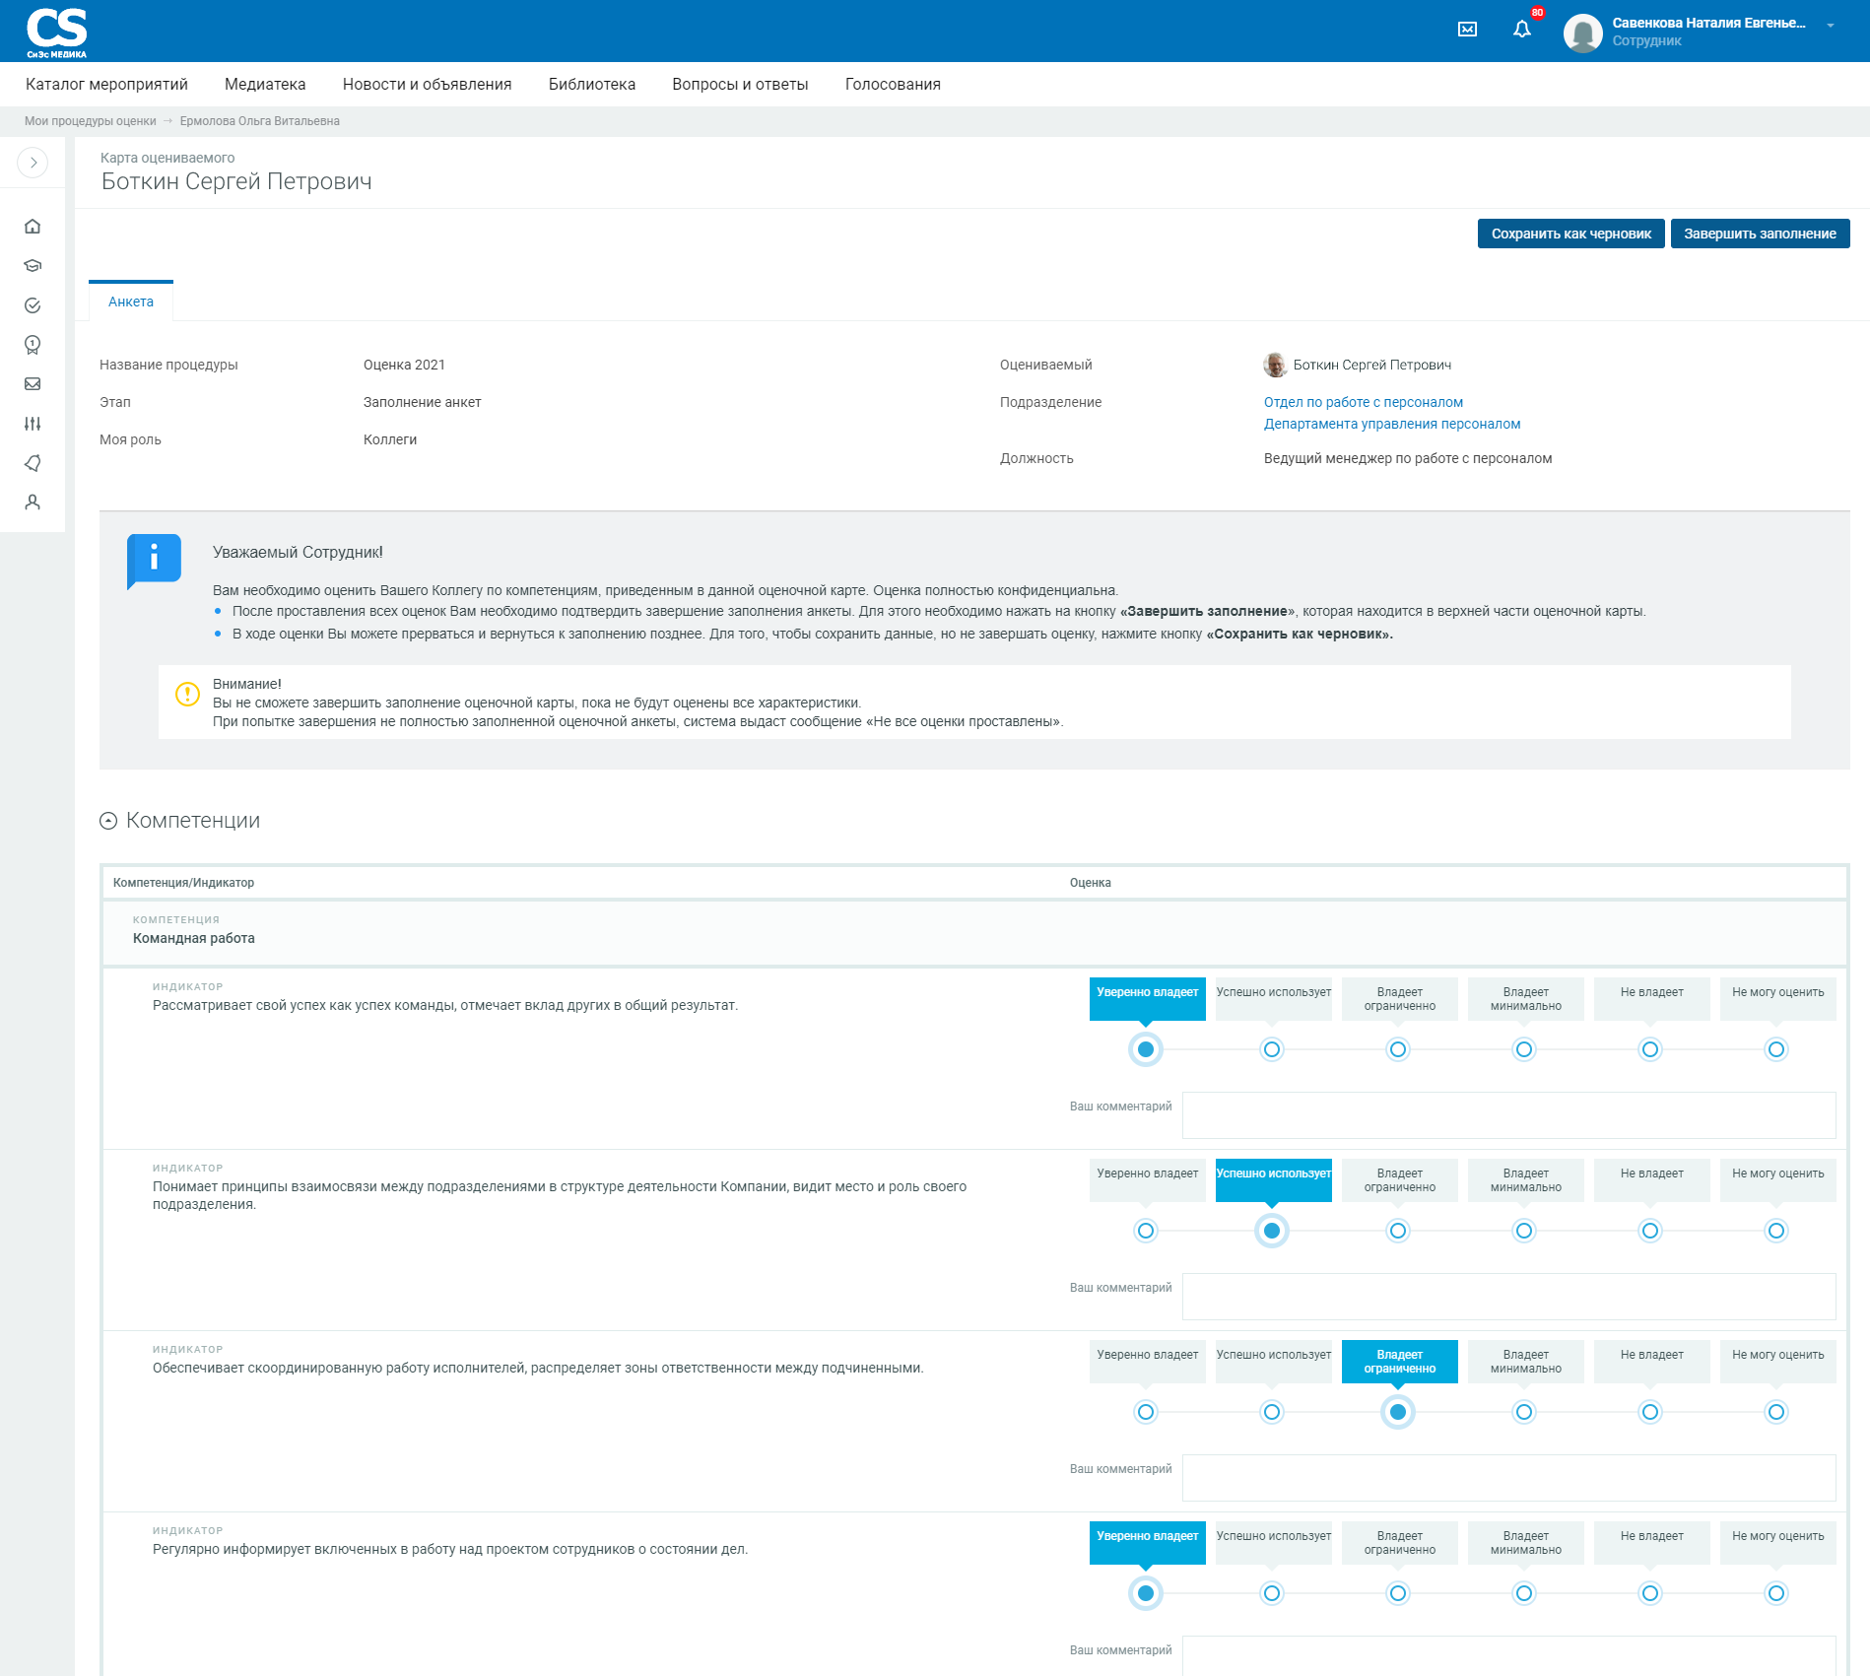
Task: Open notifications bell with red badge
Action: point(1522,30)
